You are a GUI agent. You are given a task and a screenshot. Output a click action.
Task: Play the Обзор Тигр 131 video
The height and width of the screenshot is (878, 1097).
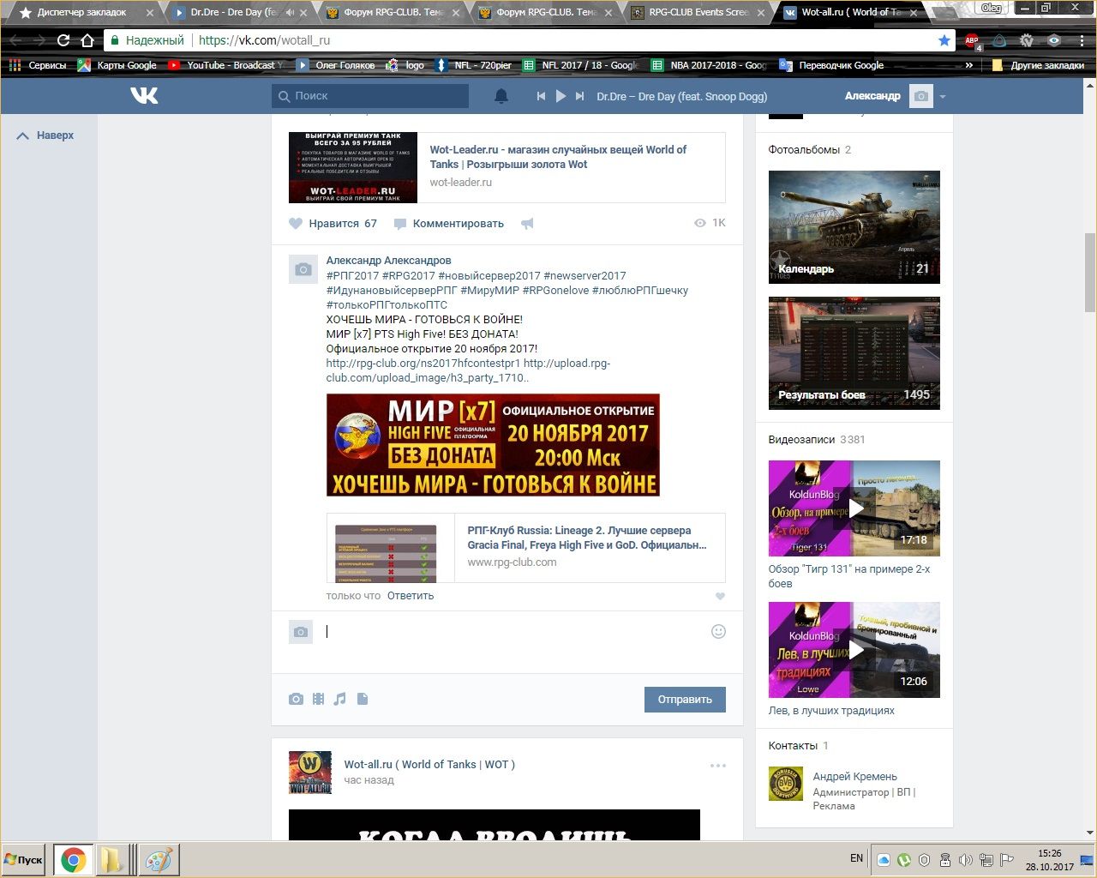click(854, 508)
